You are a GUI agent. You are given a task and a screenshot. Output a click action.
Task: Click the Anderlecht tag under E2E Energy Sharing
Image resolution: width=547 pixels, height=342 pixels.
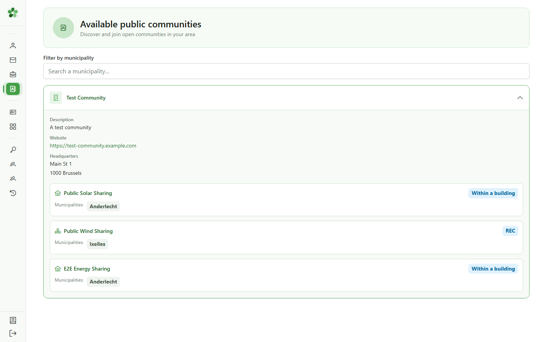(103, 282)
